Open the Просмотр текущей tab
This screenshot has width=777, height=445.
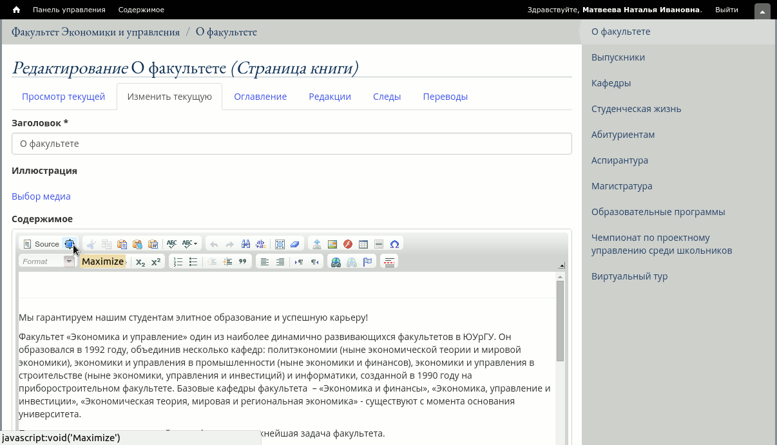pos(63,97)
